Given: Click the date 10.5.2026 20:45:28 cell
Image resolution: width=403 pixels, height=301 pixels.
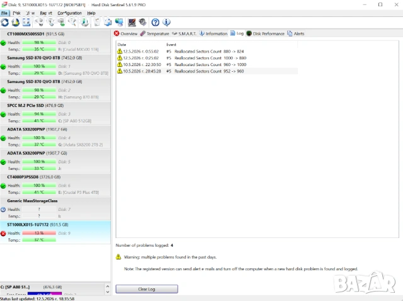Looking at the screenshot, I should click(142, 71).
